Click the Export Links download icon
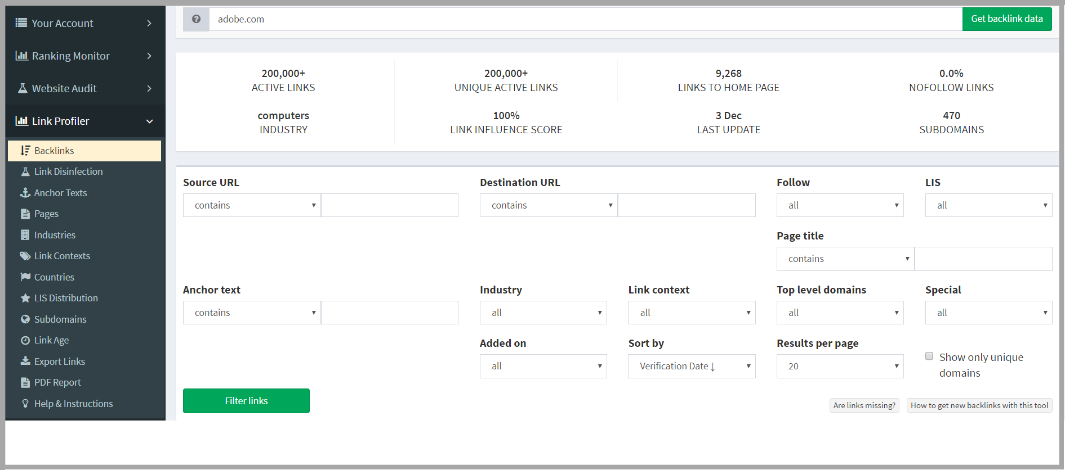 (25, 361)
